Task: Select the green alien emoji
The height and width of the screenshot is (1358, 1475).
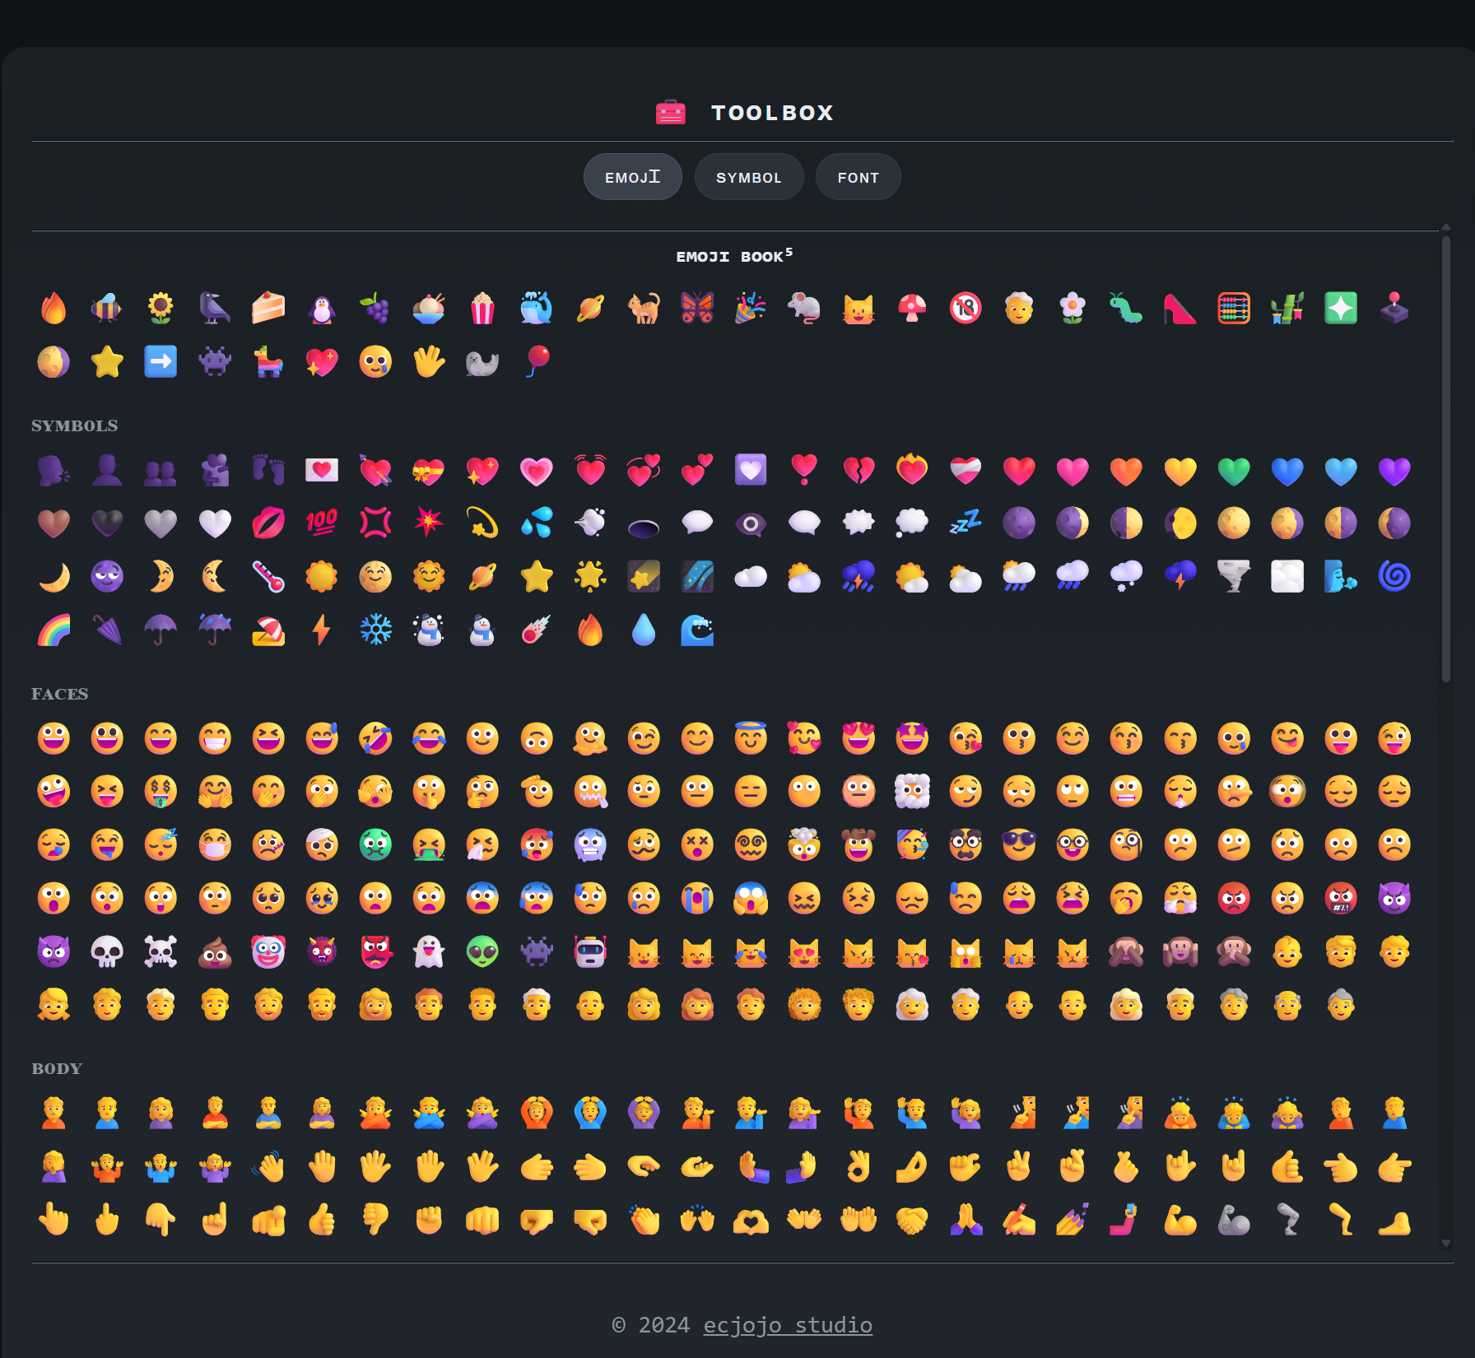Action: click(x=482, y=951)
